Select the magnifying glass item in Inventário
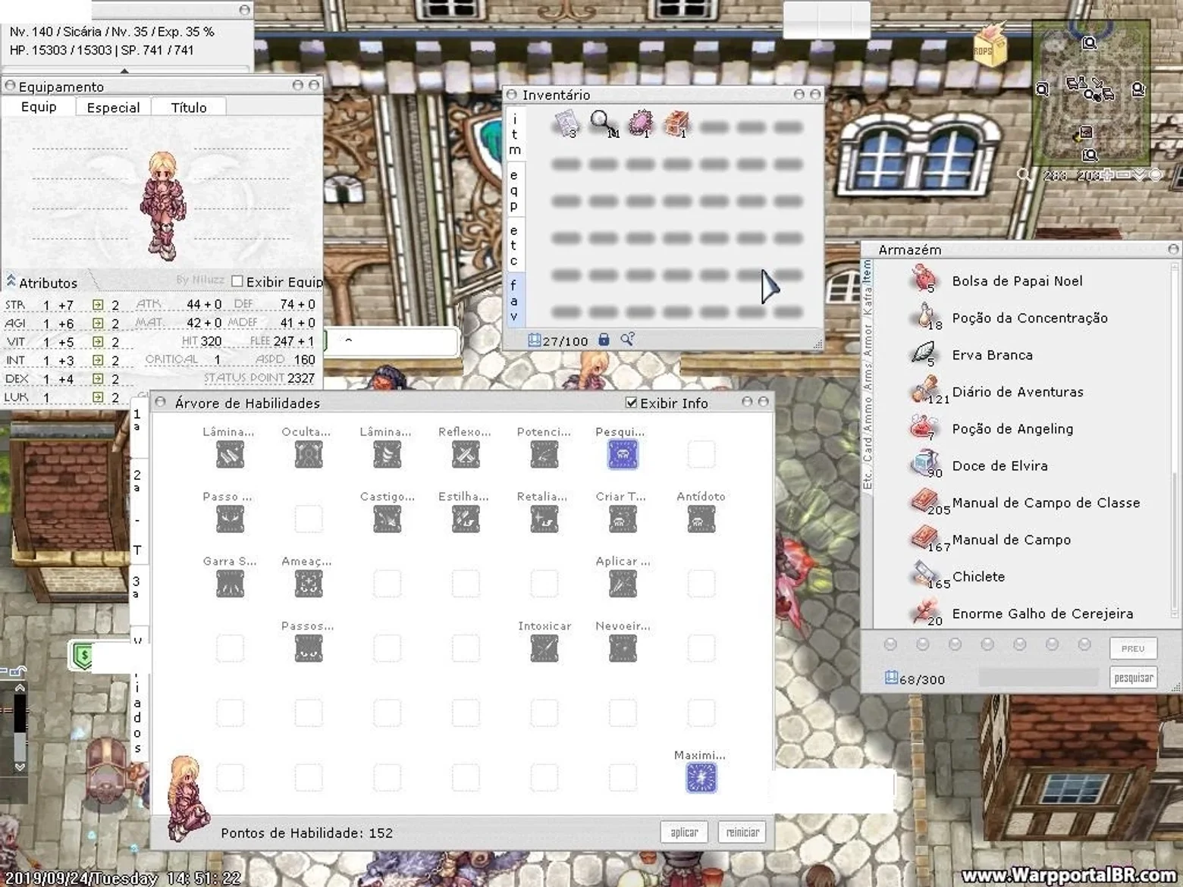This screenshot has height=887, width=1183. point(603,123)
